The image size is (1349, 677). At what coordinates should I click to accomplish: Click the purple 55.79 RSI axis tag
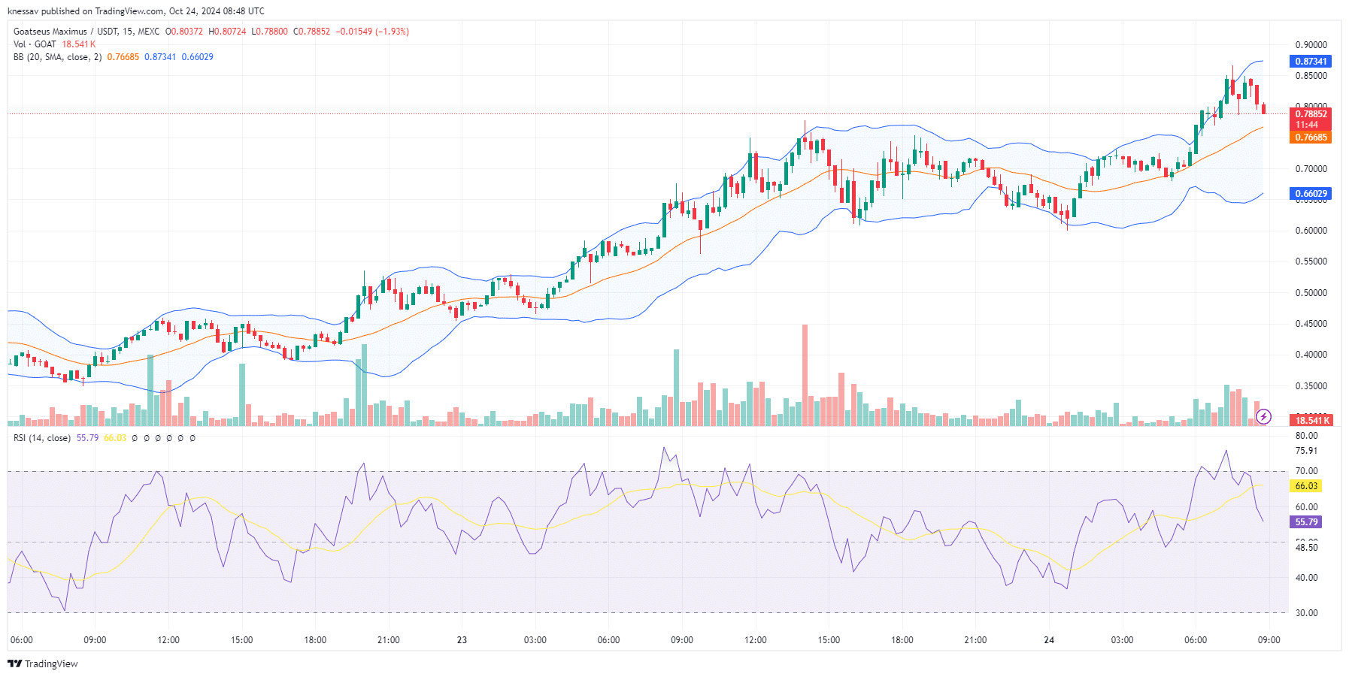click(x=1306, y=522)
